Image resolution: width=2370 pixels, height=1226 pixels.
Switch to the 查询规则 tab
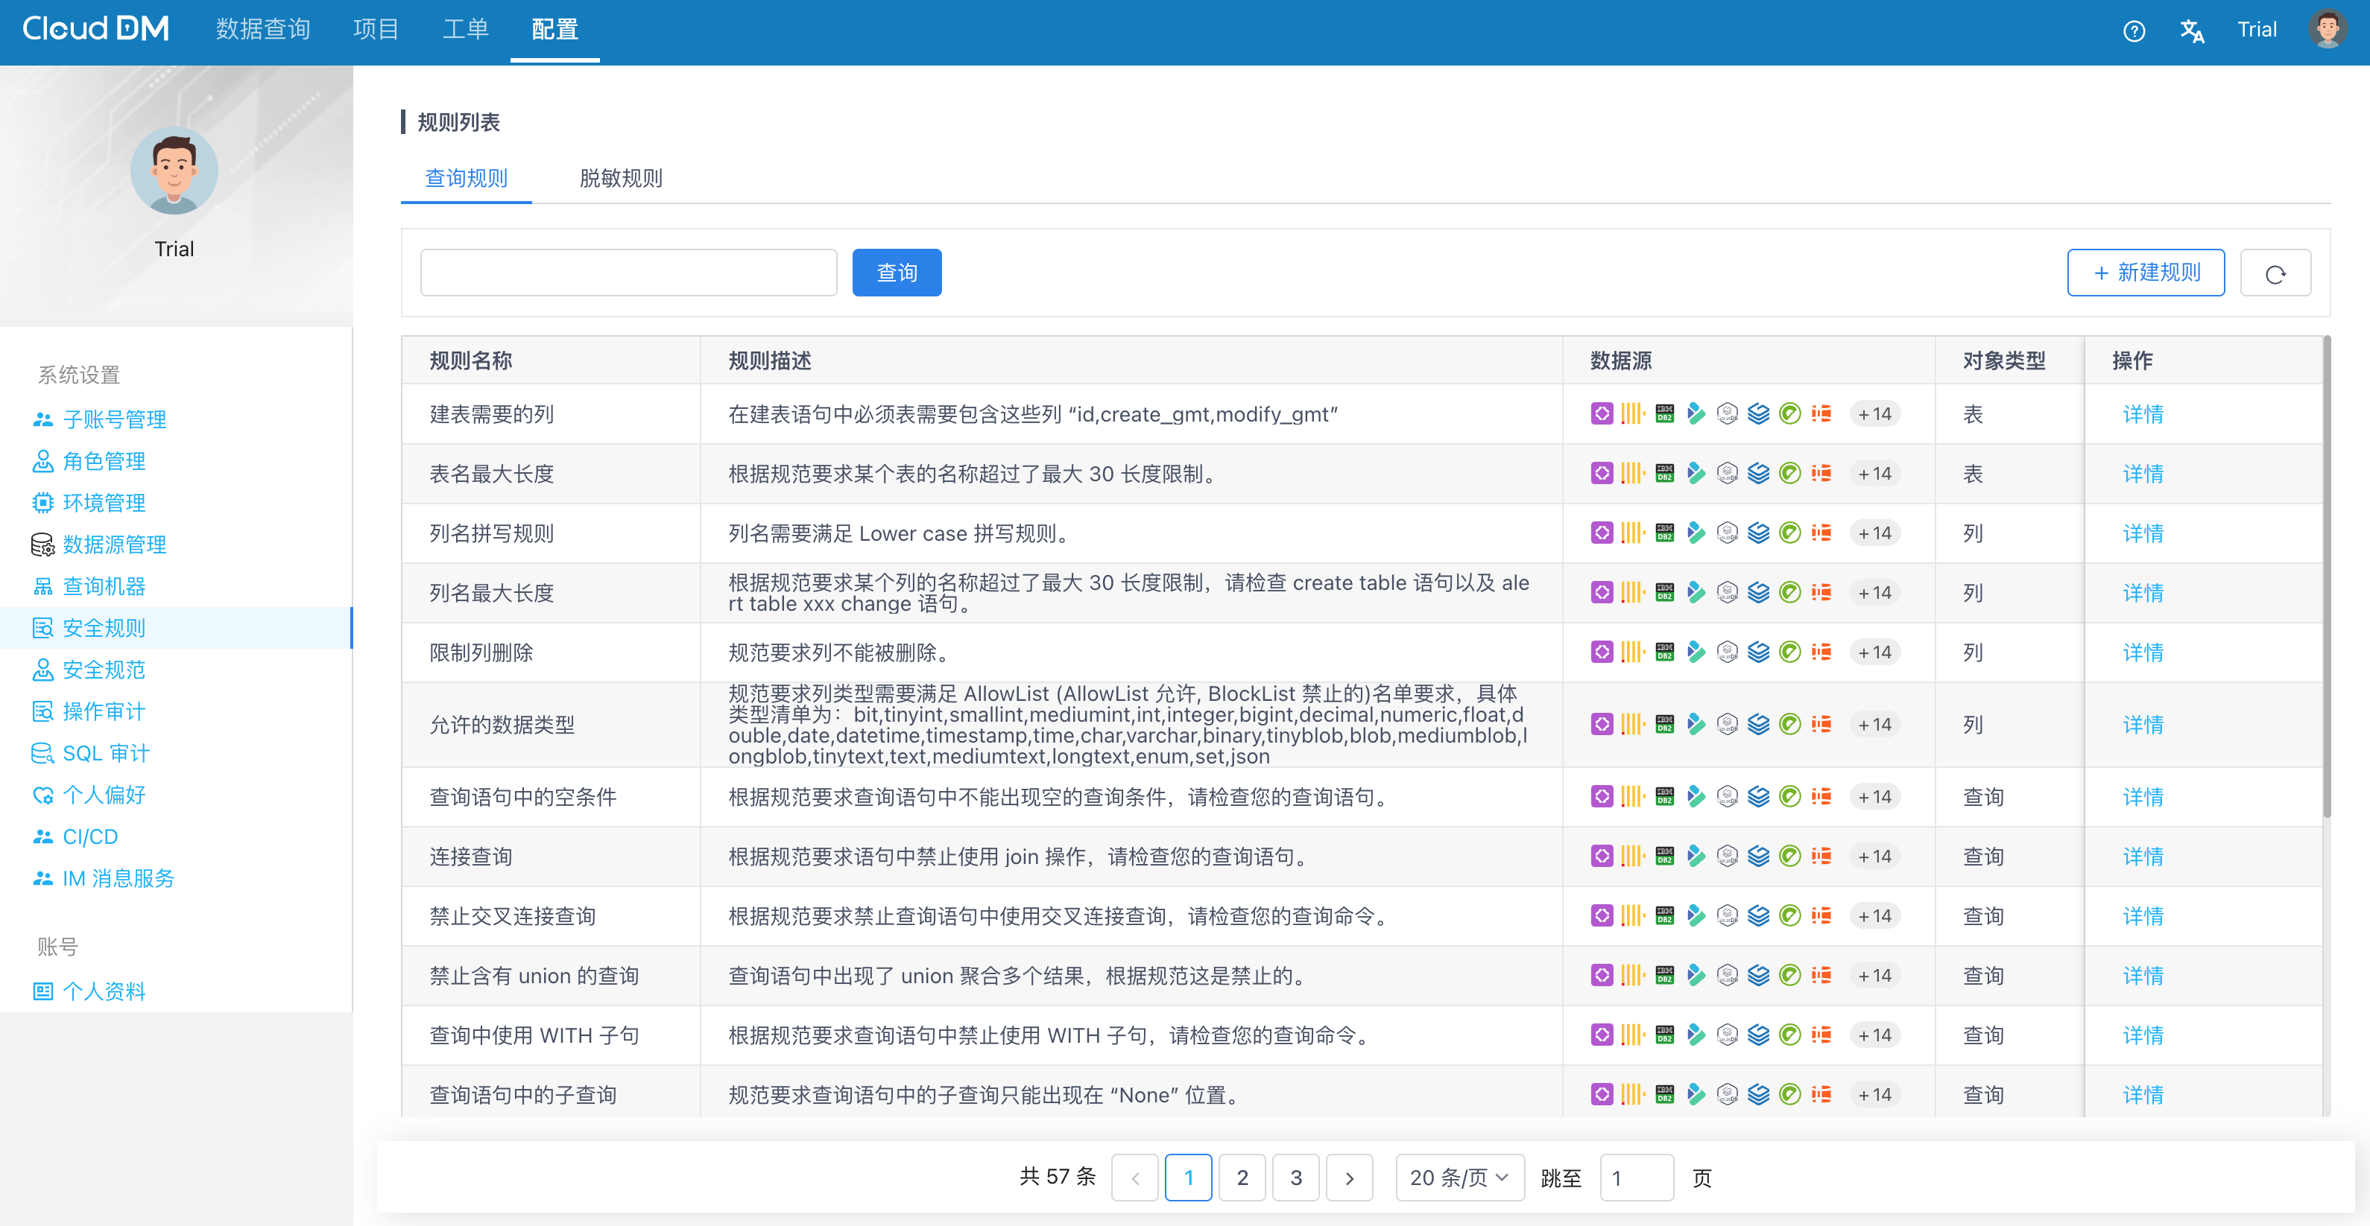(x=467, y=177)
